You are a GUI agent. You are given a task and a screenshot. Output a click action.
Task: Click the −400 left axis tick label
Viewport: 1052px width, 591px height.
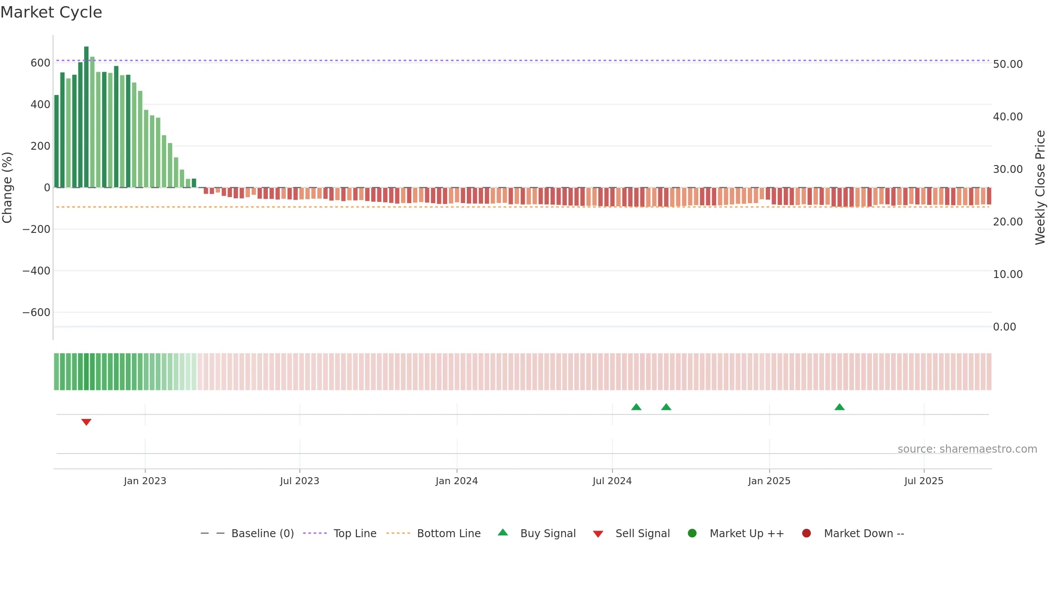[36, 271]
